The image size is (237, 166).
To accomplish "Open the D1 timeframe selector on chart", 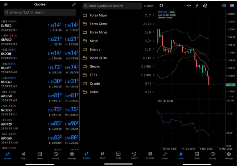I will click(x=161, y=6).
